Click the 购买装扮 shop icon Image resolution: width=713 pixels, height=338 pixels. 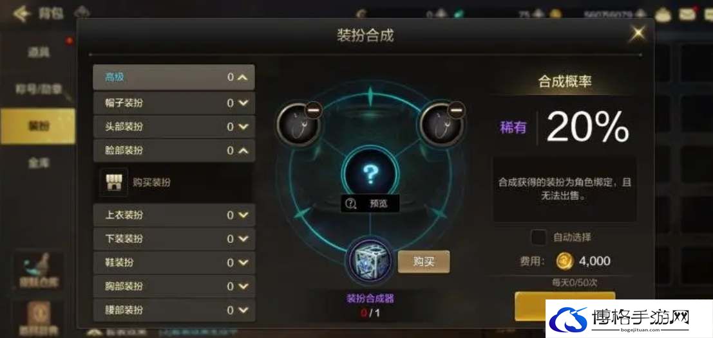pos(113,182)
